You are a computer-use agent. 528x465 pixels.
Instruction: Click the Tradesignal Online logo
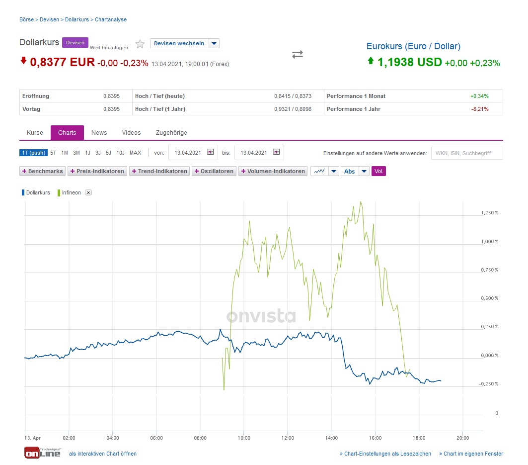(42, 453)
